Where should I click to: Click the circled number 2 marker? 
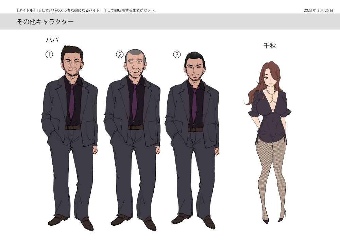click(119, 54)
